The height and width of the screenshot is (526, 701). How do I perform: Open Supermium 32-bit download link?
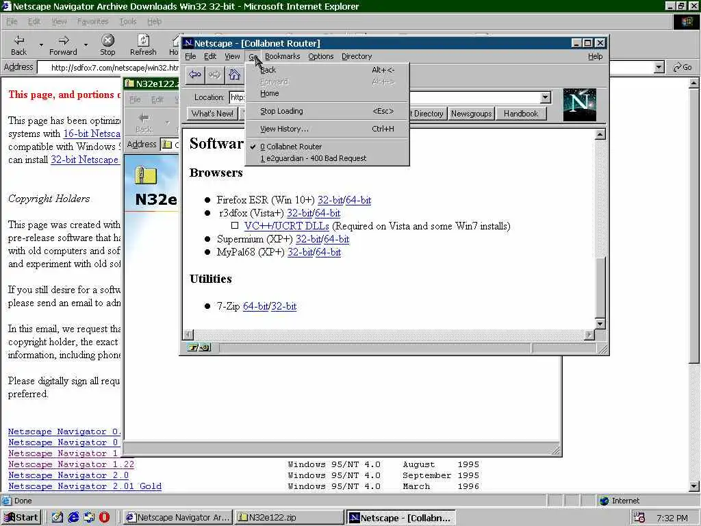[x=308, y=239]
